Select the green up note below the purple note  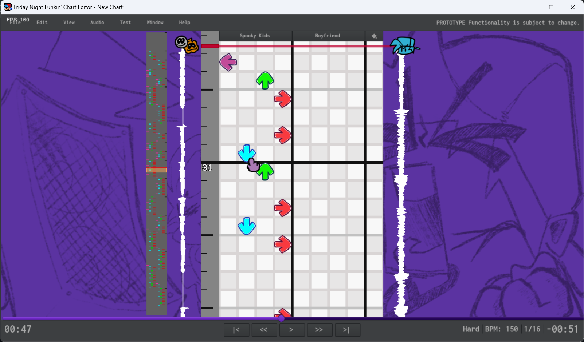[265, 80]
